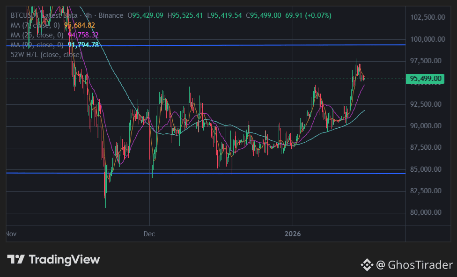Click the Binance exchange name in legend
This screenshot has width=457, height=277.
pyautogui.click(x=111, y=15)
